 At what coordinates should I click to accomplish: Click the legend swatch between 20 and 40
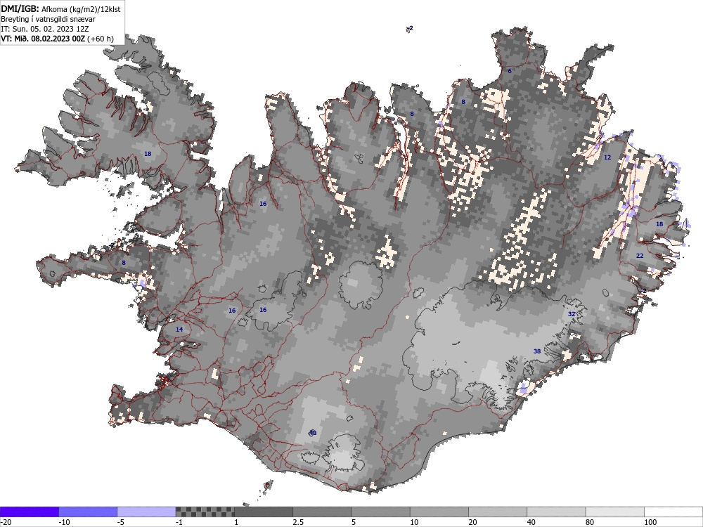tap(498, 512)
